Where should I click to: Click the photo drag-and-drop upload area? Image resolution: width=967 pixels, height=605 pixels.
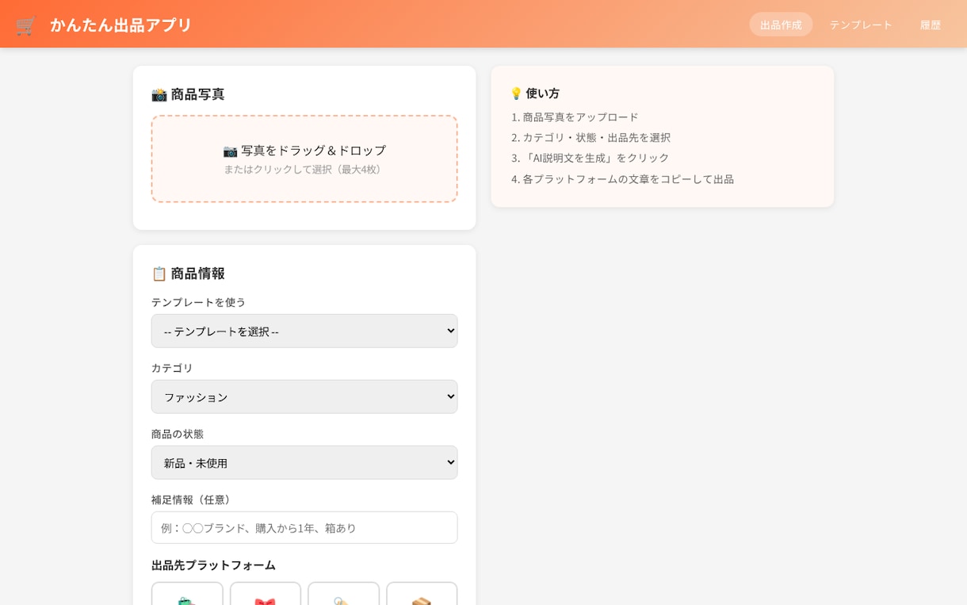[304, 159]
